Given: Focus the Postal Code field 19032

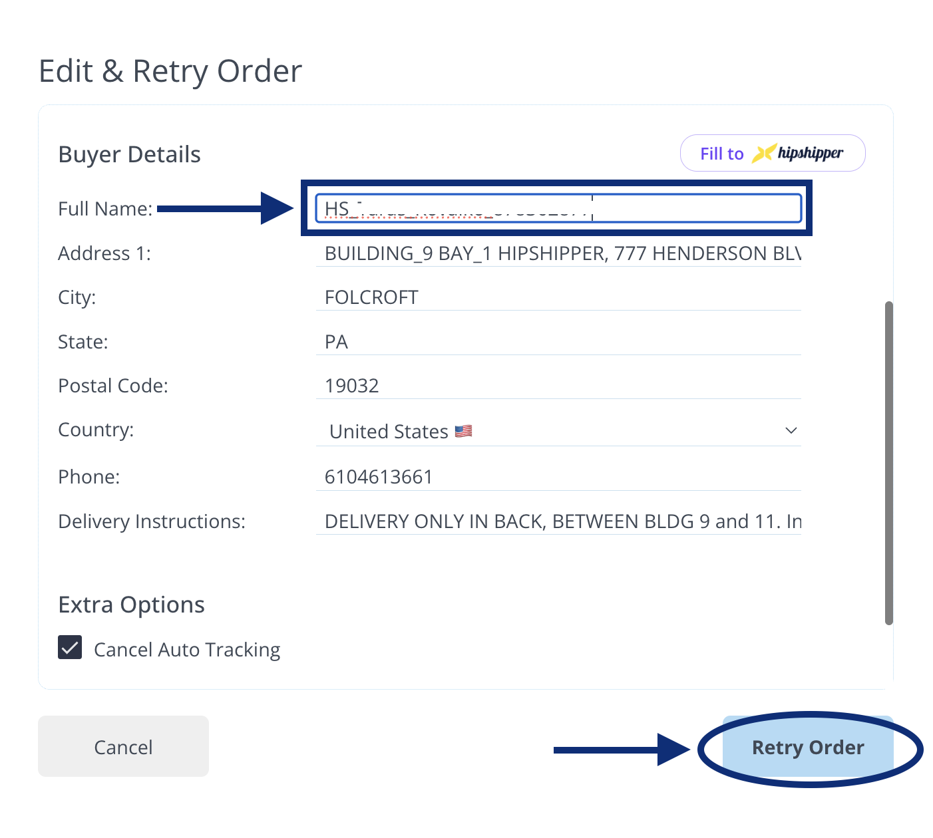Looking at the screenshot, I should coord(558,386).
